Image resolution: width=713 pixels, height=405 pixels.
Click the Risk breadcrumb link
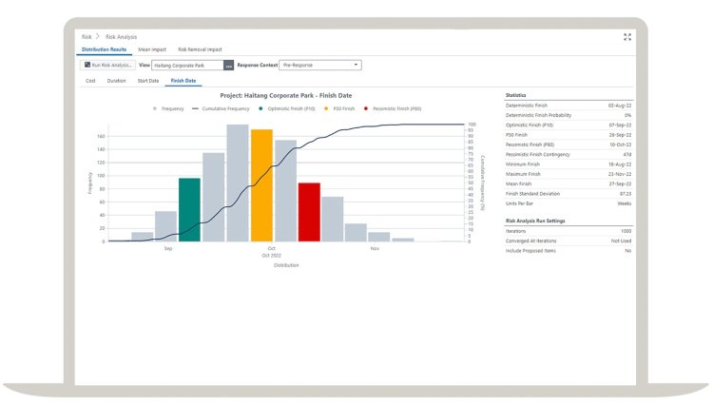coord(87,36)
